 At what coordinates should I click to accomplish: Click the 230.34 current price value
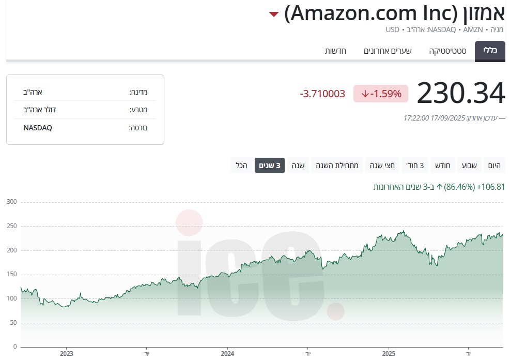460,93
